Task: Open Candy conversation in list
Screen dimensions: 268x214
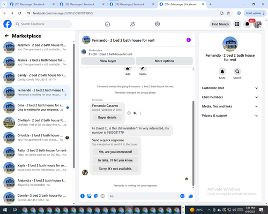Action: tap(36, 78)
